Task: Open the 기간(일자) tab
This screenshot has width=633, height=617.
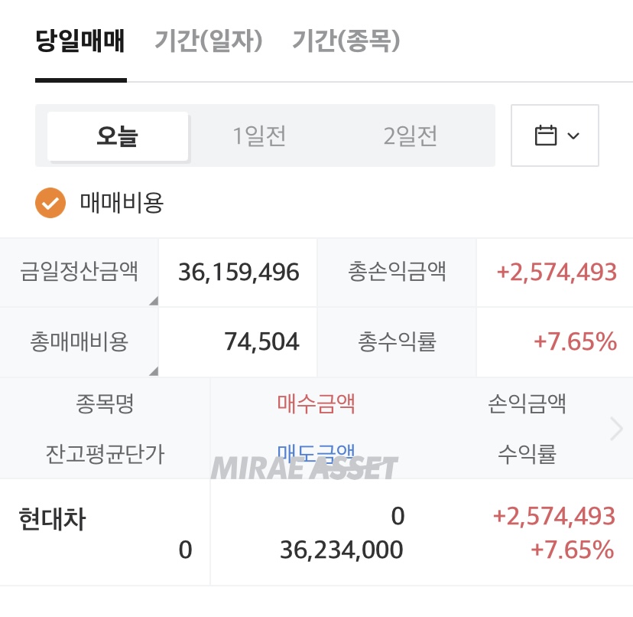Action: (209, 41)
